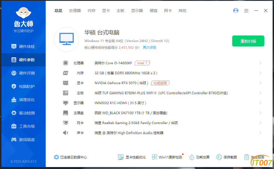Switch to the 其他 tab
Image resolution: width=274 pixels, height=169 pixels.
pyautogui.click(x=182, y=11)
